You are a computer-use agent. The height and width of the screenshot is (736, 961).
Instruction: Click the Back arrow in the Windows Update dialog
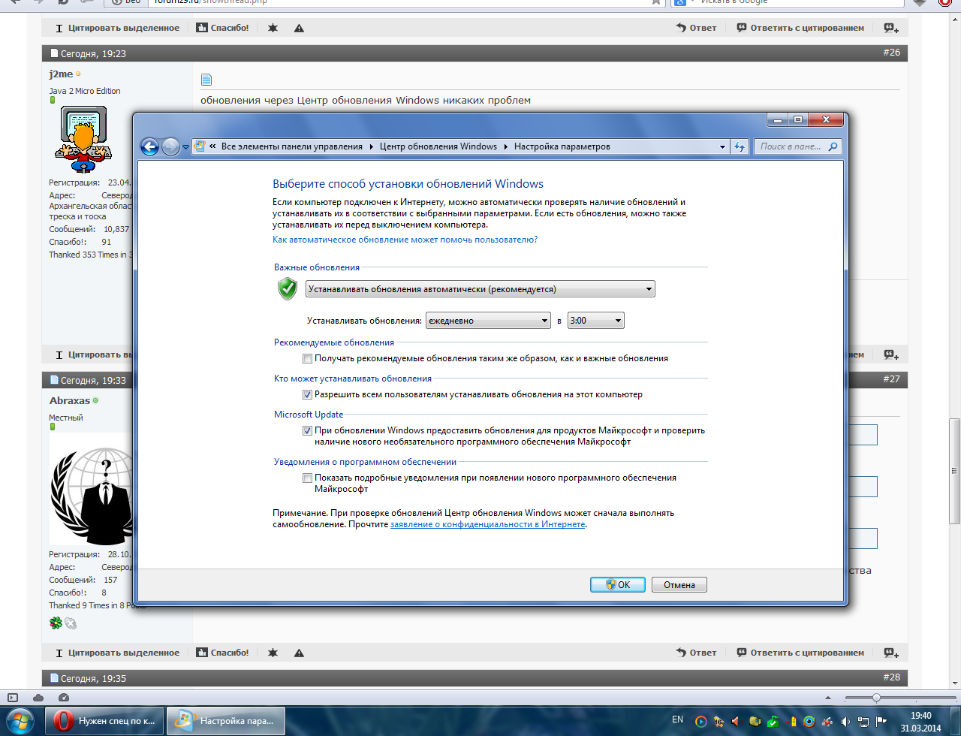point(149,146)
